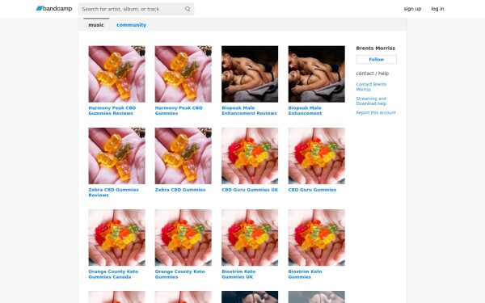Image resolution: width=485 pixels, height=303 pixels.
Task: Report this account
Action: click(376, 112)
